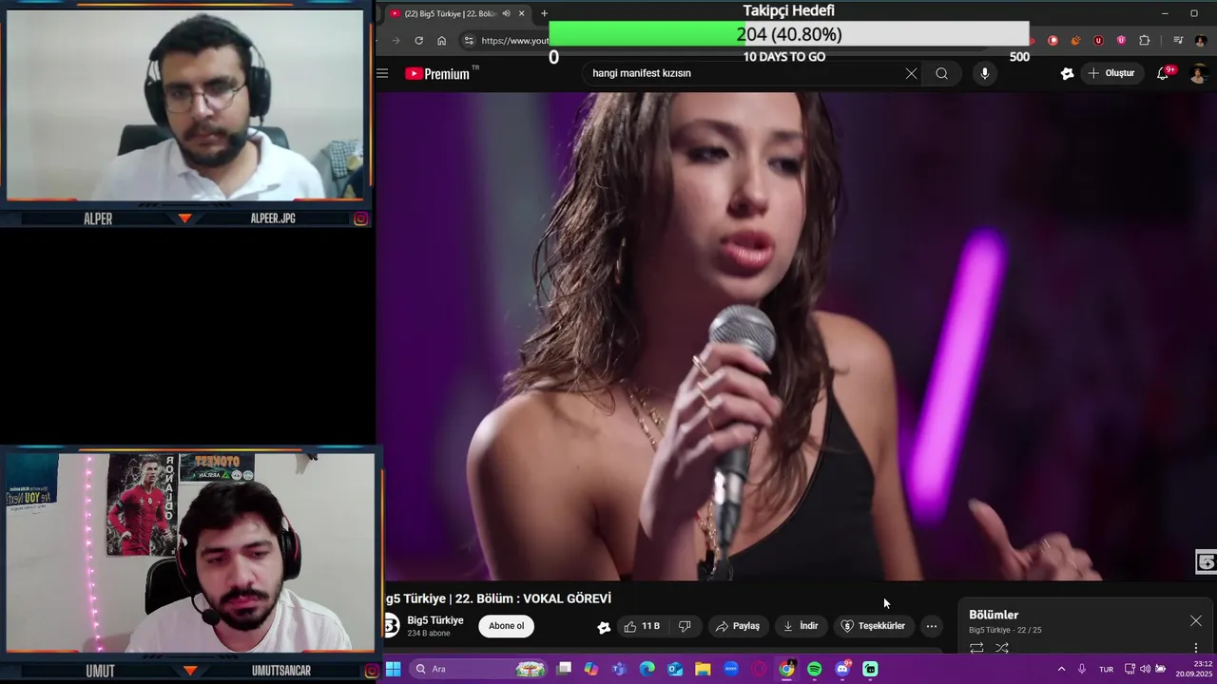
Task: Click UMUTTSANCAR Instagram icon in overlay
Action: [372, 671]
